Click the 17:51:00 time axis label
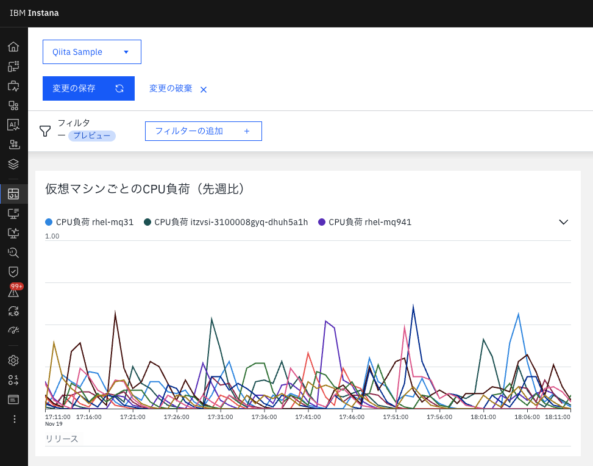Image resolution: width=593 pixels, height=466 pixels. (396, 417)
